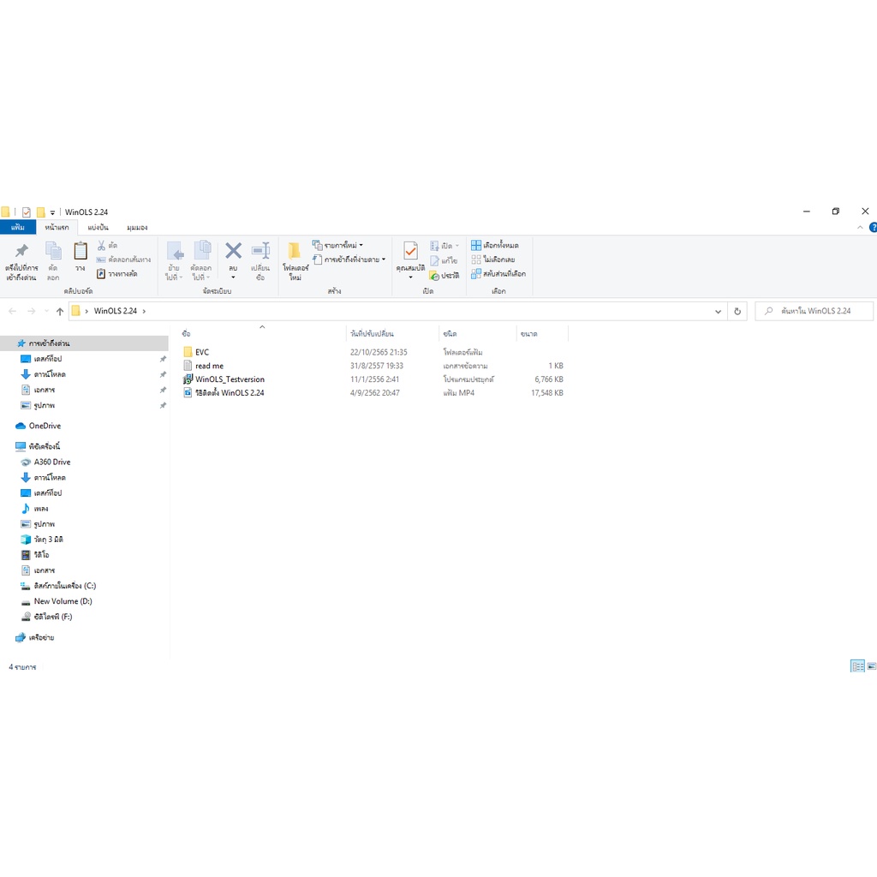Open the Easy access dropdown in ribbon

(x=349, y=260)
